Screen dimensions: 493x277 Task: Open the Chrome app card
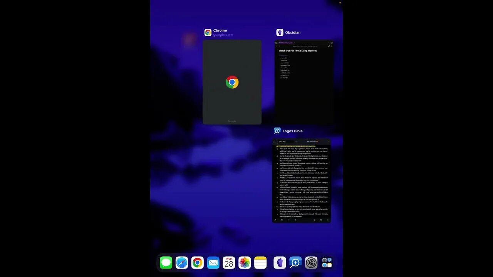point(232,82)
